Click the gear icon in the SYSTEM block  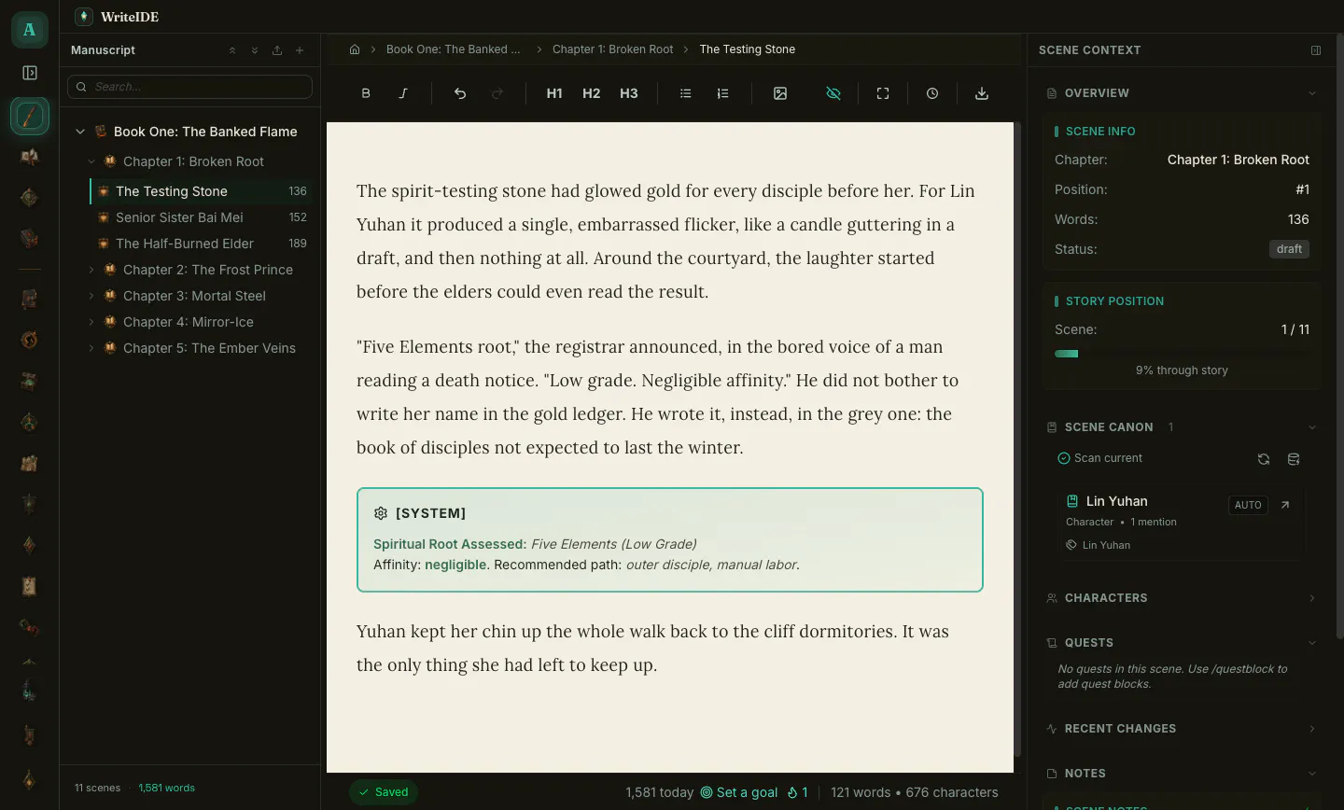click(381, 513)
